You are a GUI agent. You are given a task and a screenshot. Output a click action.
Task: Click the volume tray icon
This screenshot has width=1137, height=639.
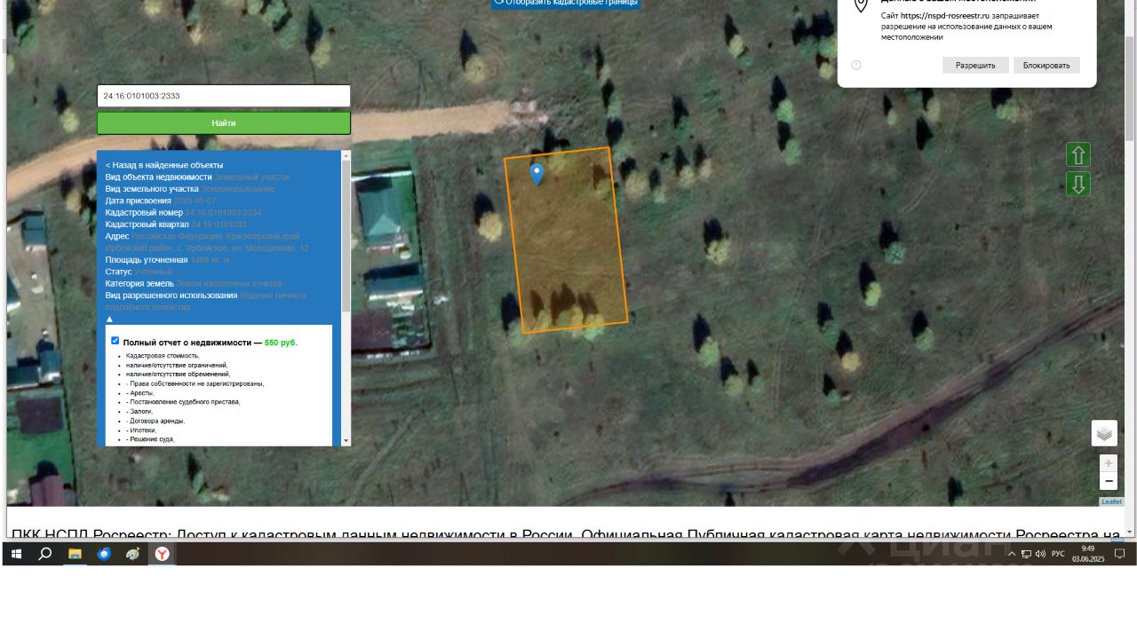point(1040,554)
